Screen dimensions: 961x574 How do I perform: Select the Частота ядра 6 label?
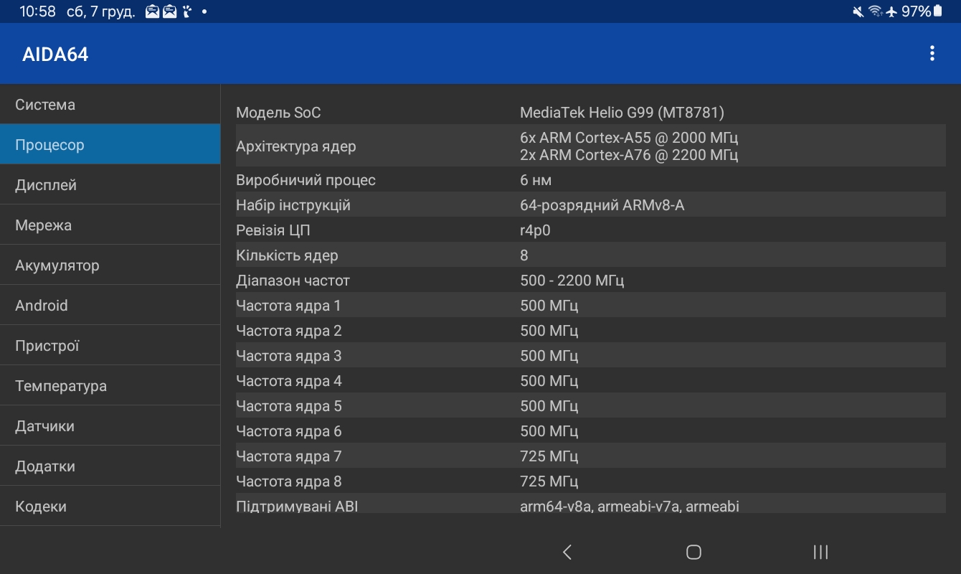pyautogui.click(x=288, y=431)
